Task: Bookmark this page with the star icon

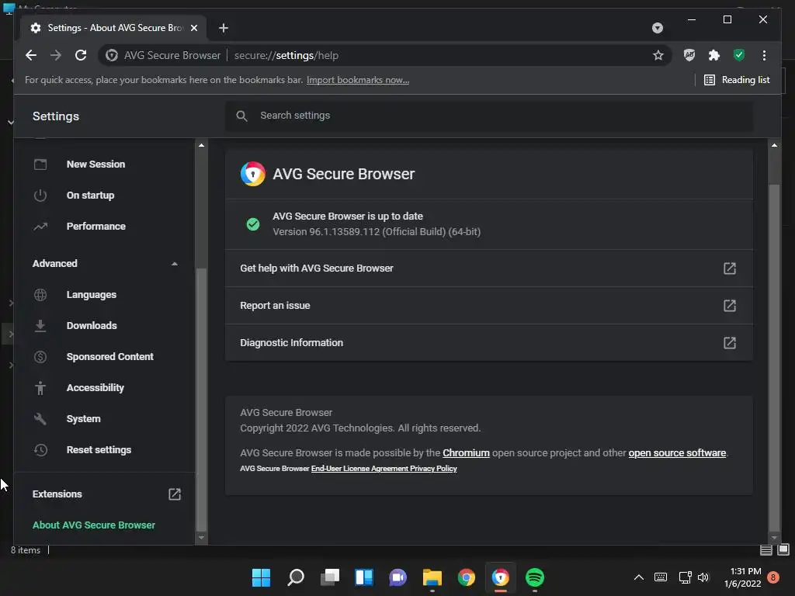Action: coord(658,55)
